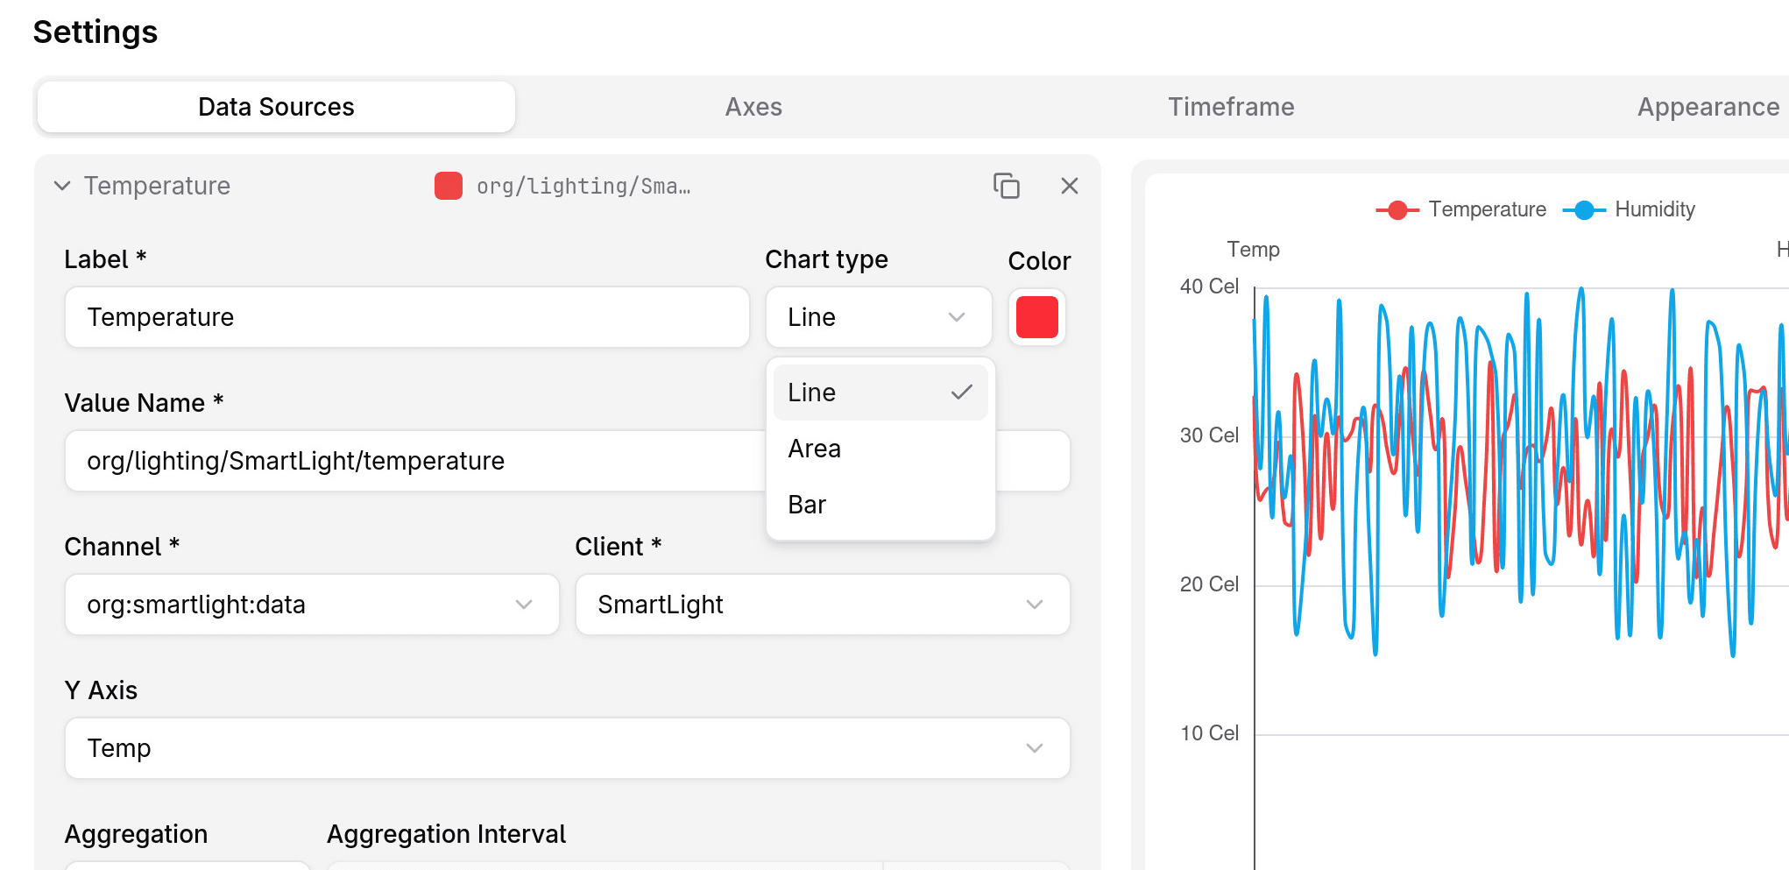Select the checkmarked Line option
1789x870 pixels.
pos(879,393)
